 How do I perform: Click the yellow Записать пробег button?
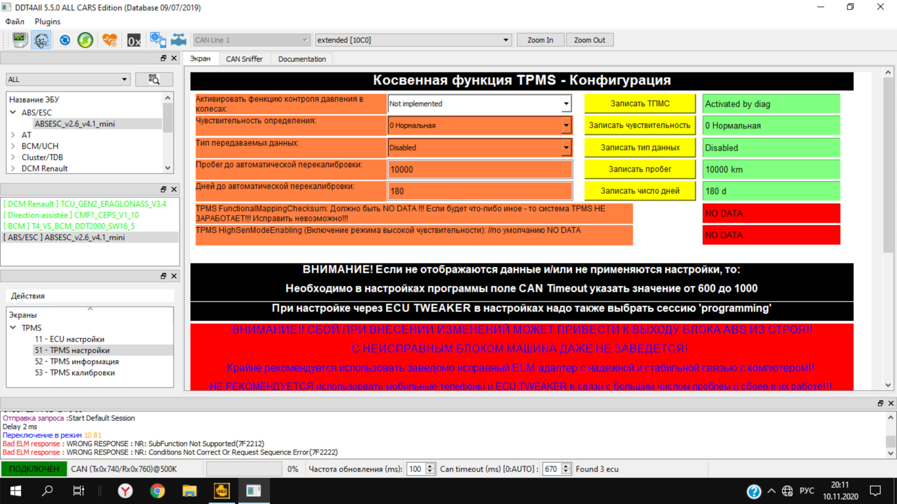pos(640,169)
